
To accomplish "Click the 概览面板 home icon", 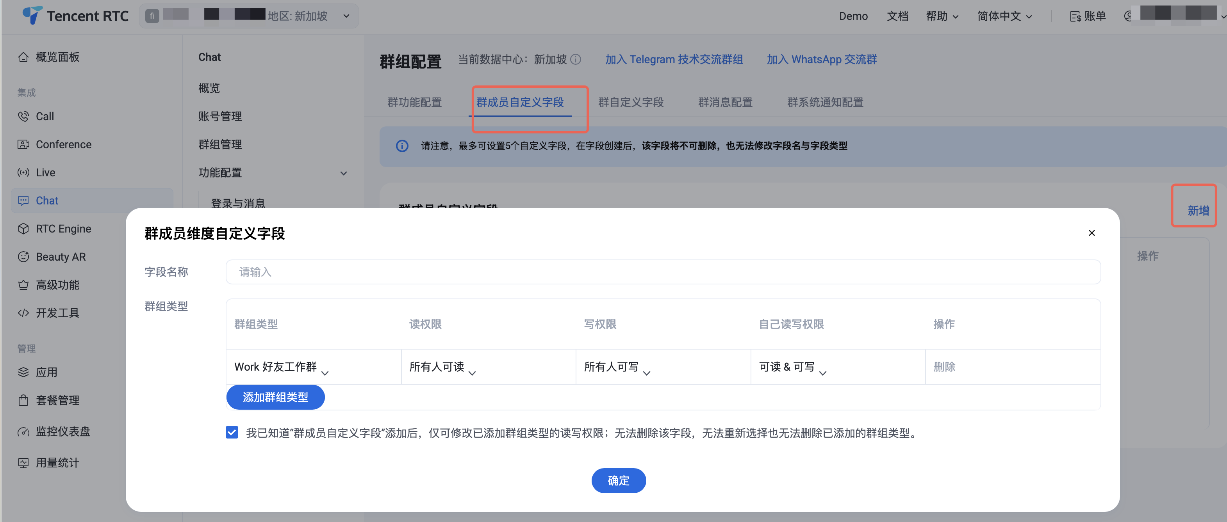I will 23,57.
